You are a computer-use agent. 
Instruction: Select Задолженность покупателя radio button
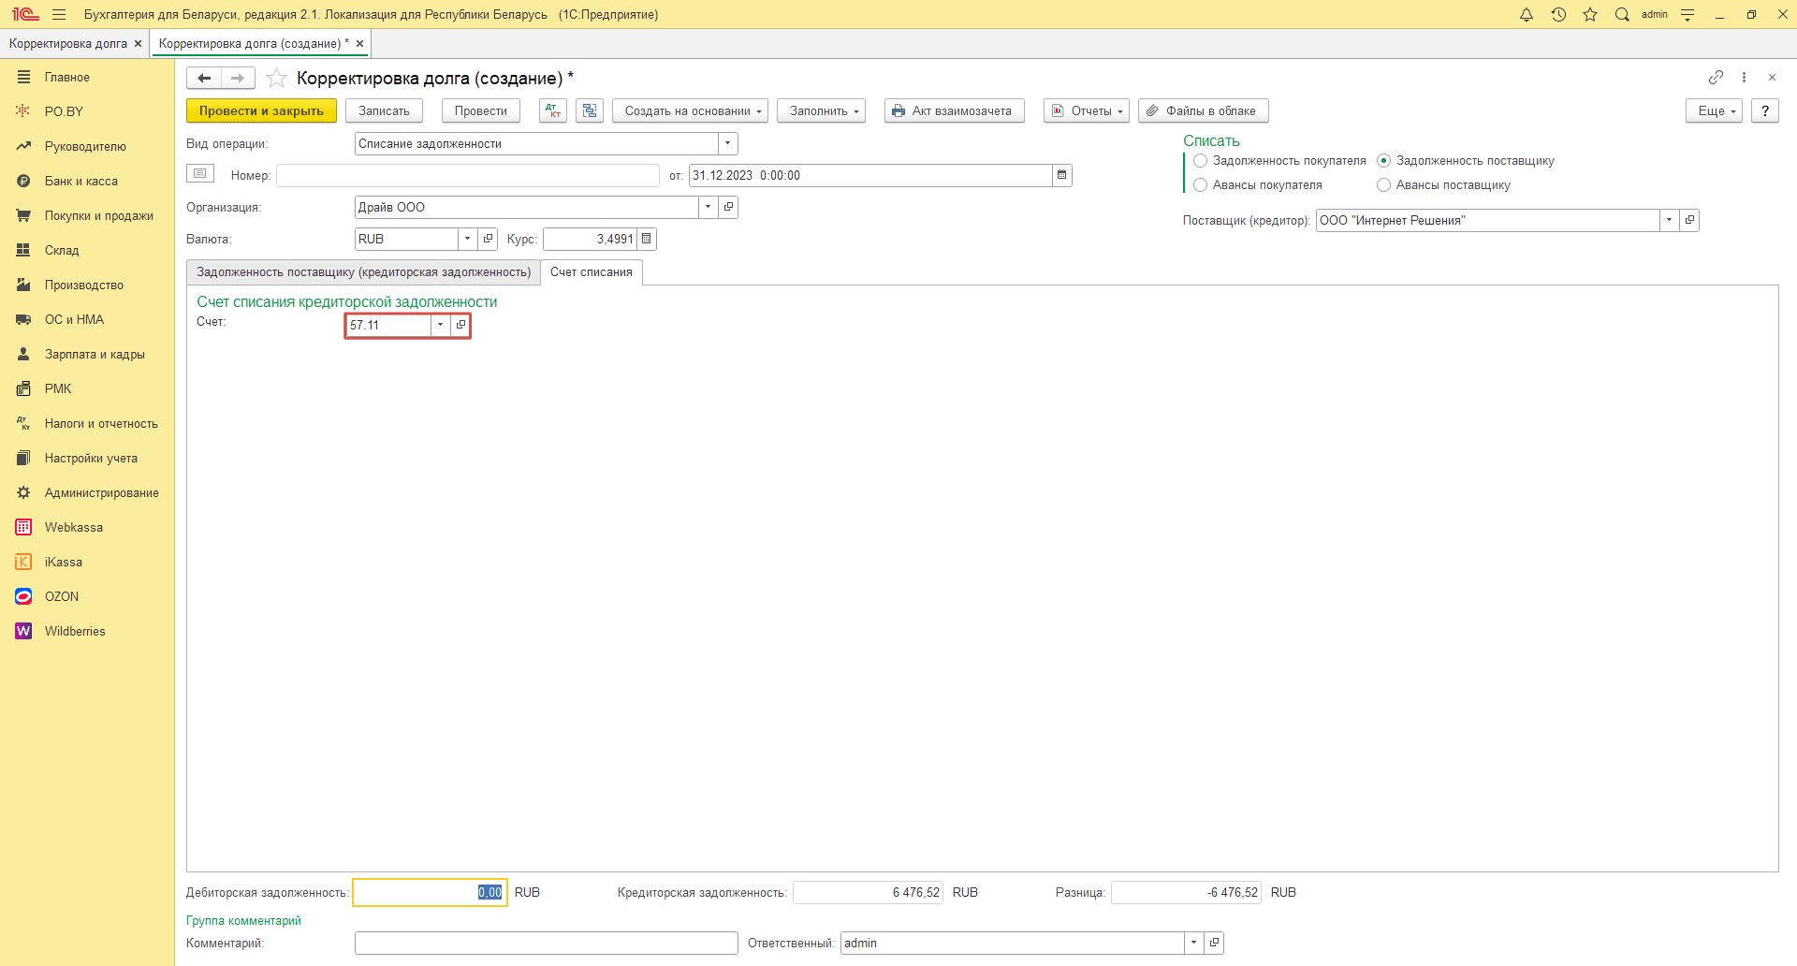click(x=1200, y=161)
